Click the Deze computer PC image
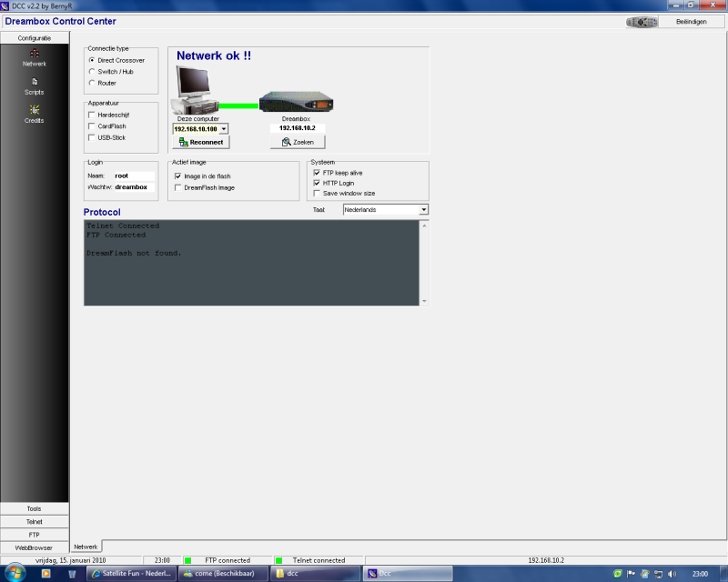Screen dimensions: 728x582 (195, 90)
